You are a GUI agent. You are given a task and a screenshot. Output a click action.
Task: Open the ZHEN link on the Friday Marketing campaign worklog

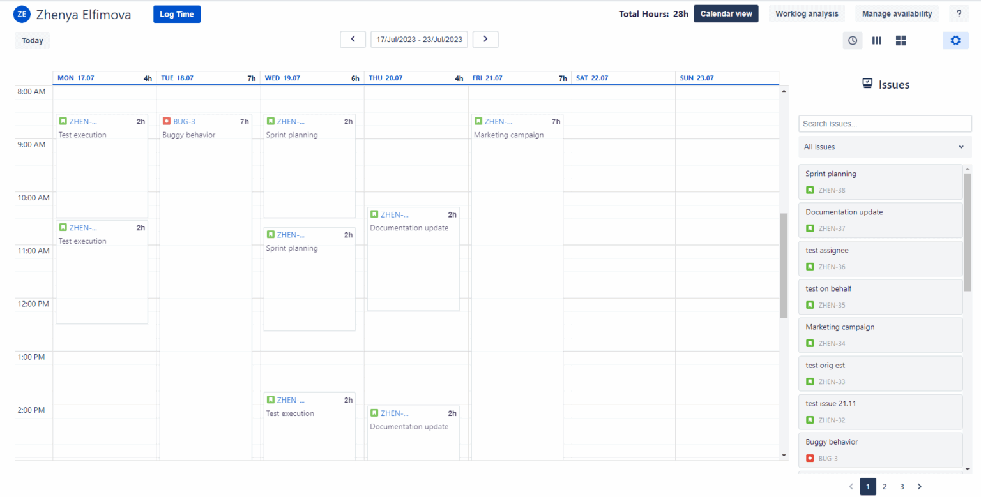pyautogui.click(x=498, y=121)
